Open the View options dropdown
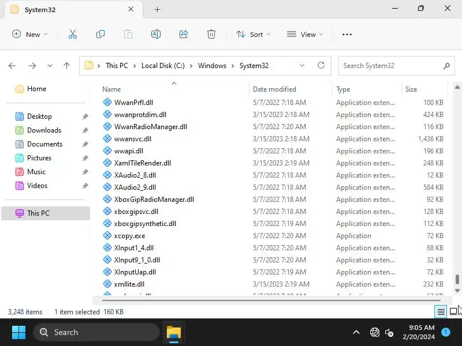This screenshot has width=462, height=346. click(305, 35)
